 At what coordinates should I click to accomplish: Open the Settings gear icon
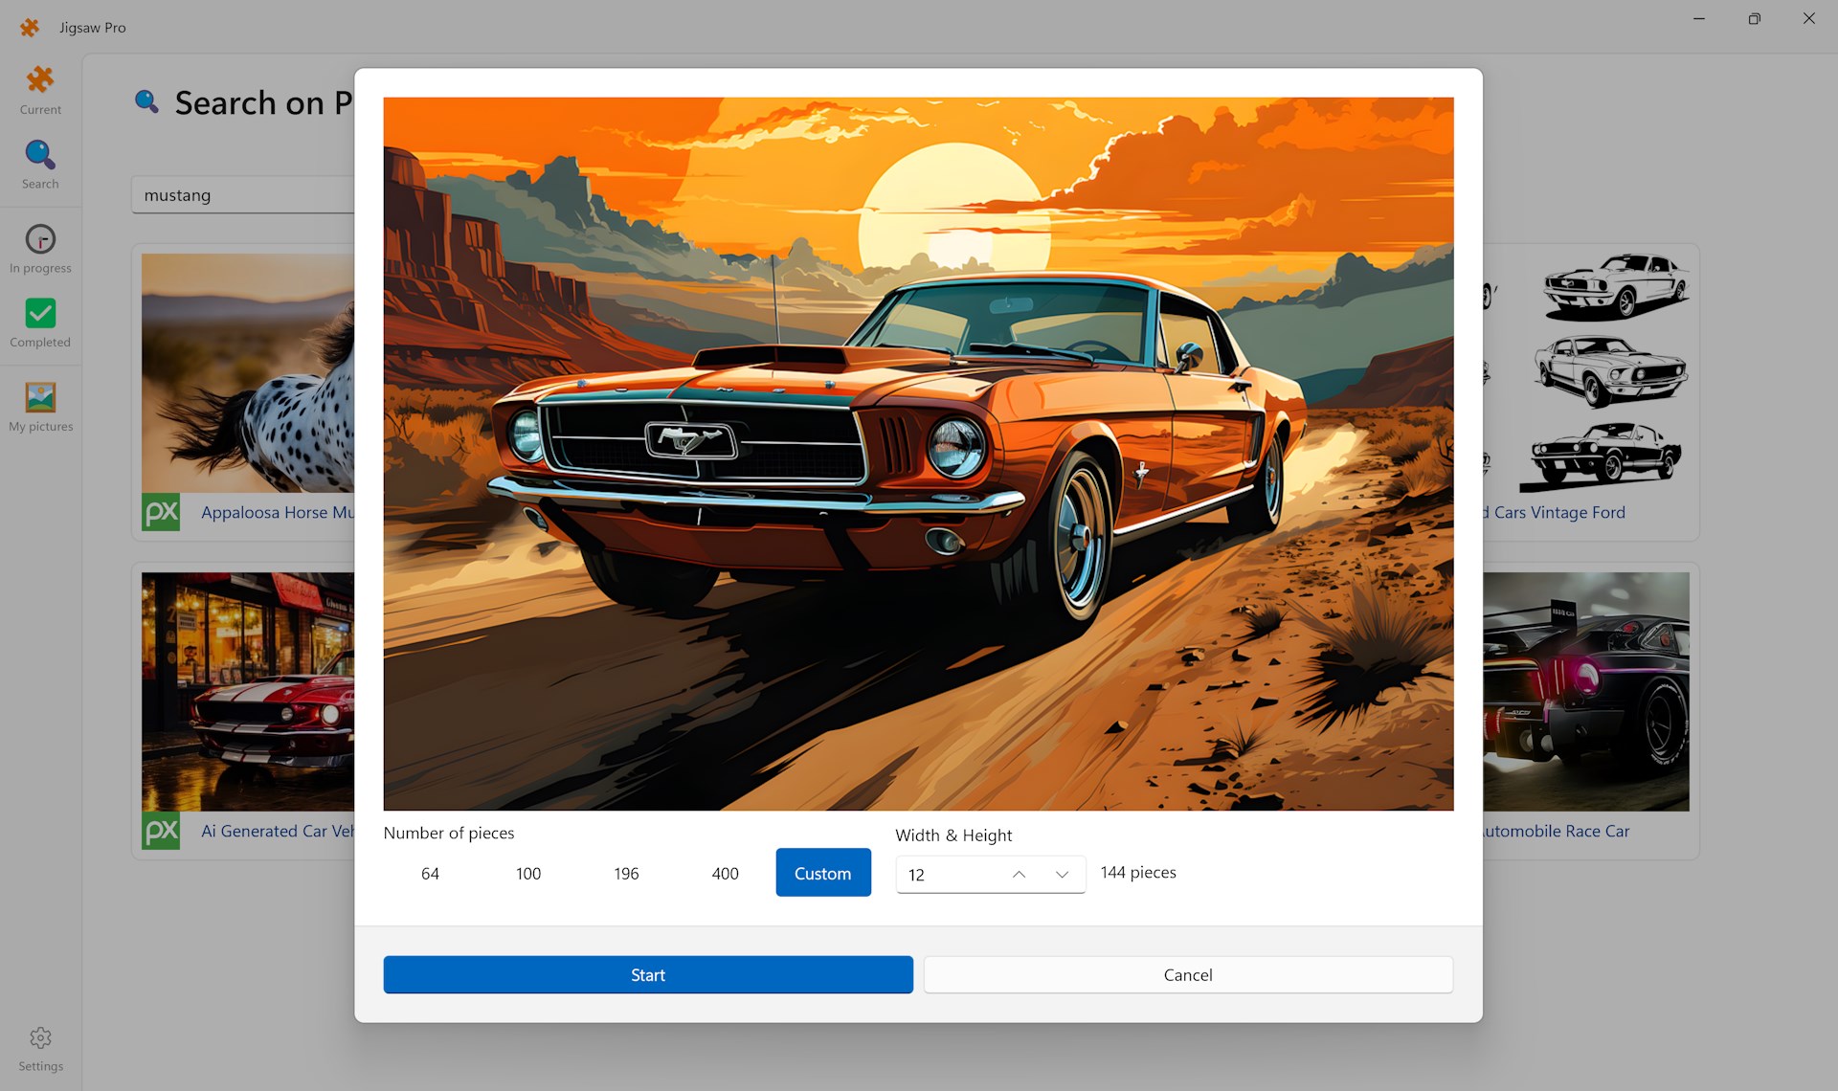tap(40, 1038)
